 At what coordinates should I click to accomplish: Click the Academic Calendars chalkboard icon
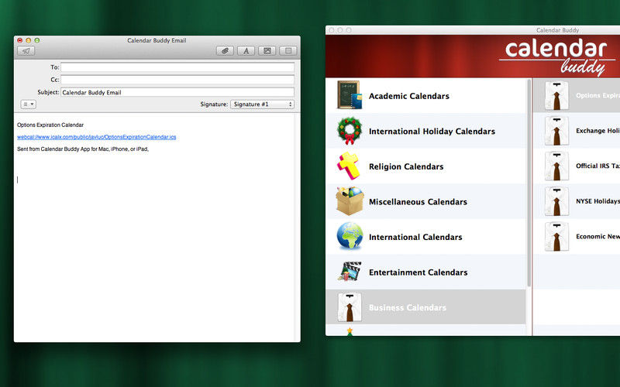click(350, 95)
